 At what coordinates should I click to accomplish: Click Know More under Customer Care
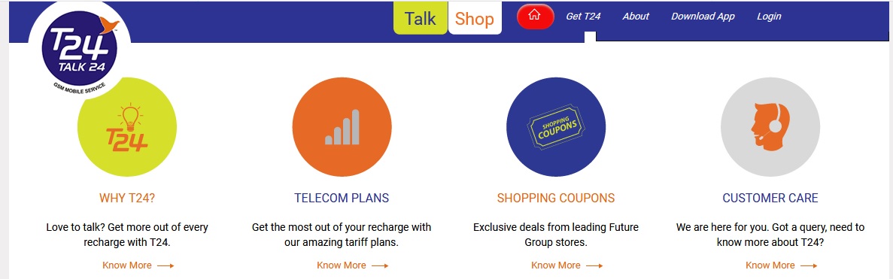tap(782, 265)
